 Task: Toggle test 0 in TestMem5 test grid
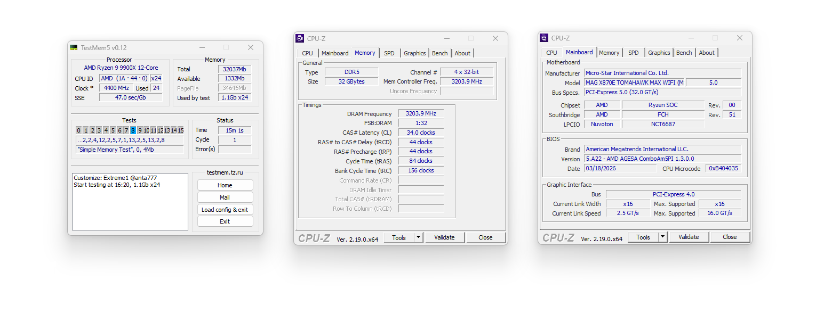pos(78,130)
